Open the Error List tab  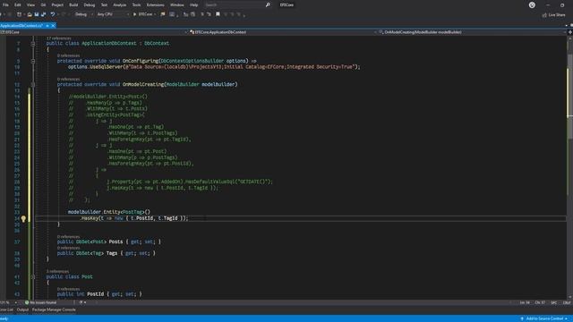tap(6, 309)
